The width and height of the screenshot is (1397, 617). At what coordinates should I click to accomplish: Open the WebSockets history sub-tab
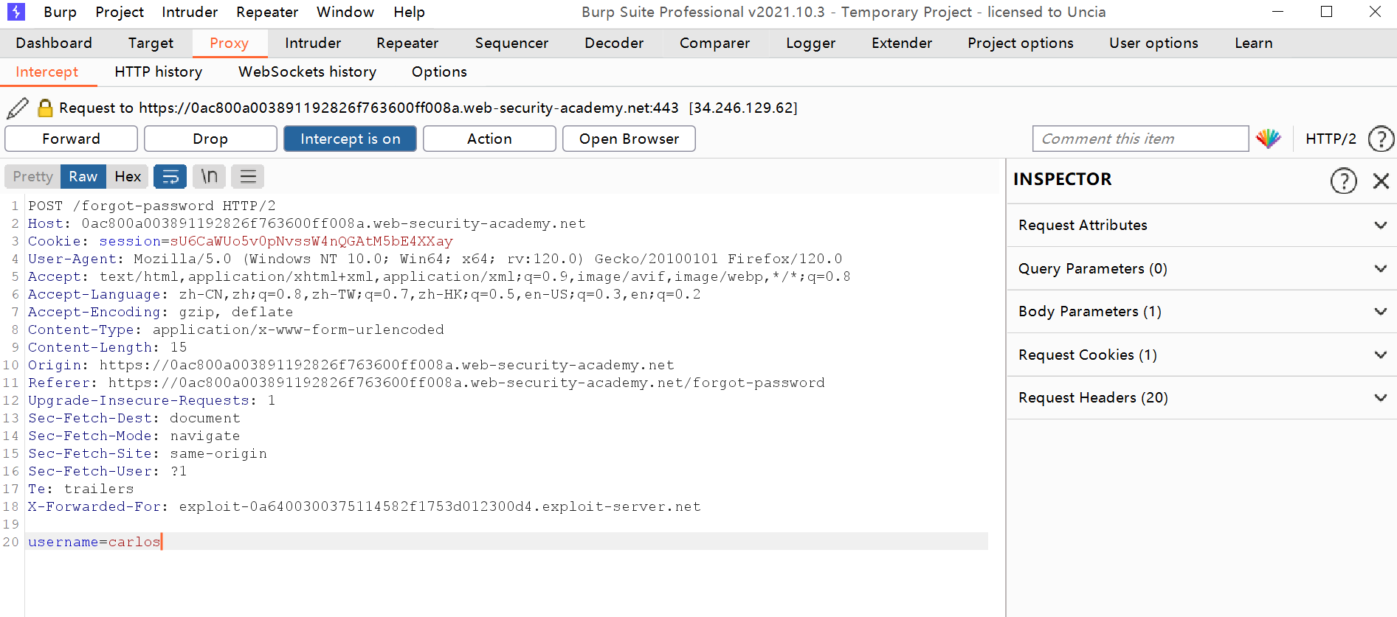pyautogui.click(x=307, y=72)
